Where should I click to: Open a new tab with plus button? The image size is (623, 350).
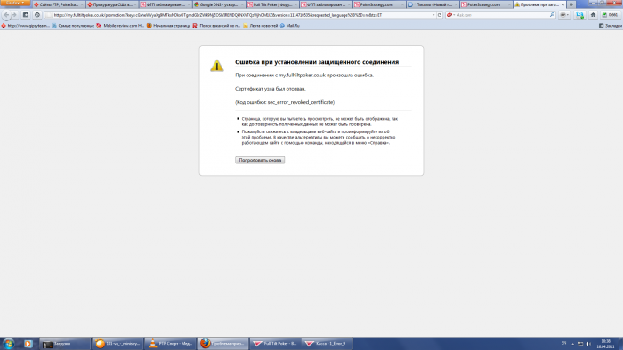(x=571, y=4)
